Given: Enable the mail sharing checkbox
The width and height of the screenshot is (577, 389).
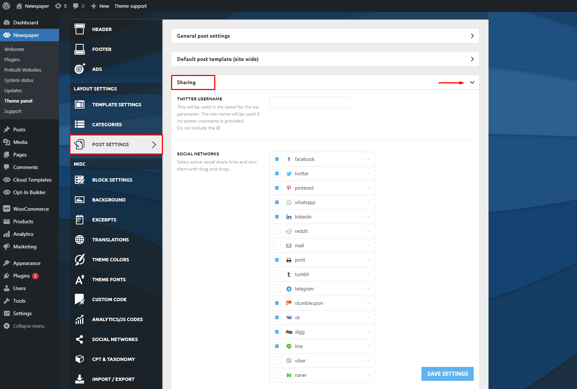Looking at the screenshot, I should pyautogui.click(x=277, y=245).
